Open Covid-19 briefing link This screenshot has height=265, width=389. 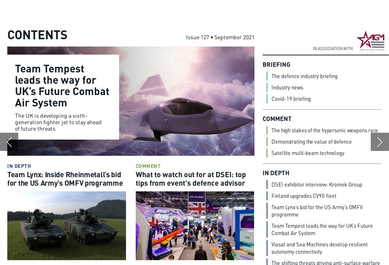(291, 99)
